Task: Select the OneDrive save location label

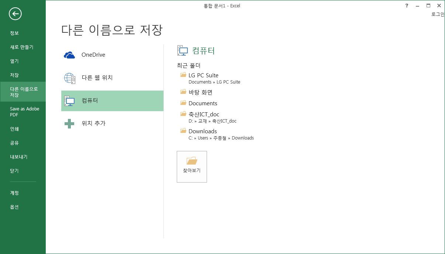Action: pyautogui.click(x=93, y=55)
